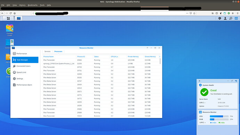The width and height of the screenshot is (240, 135).
Task: Select the Plex Transcoder row with ID 20684
Action: tap(101, 60)
